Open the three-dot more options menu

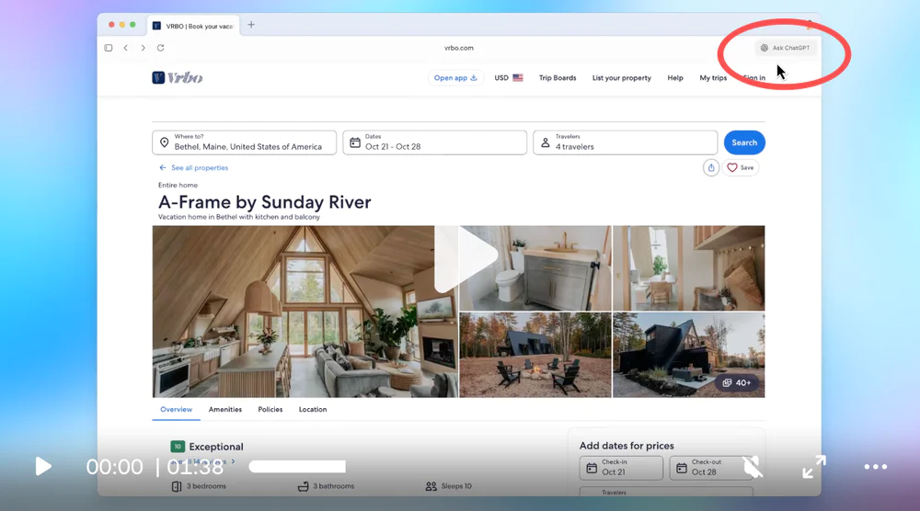pyautogui.click(x=876, y=467)
